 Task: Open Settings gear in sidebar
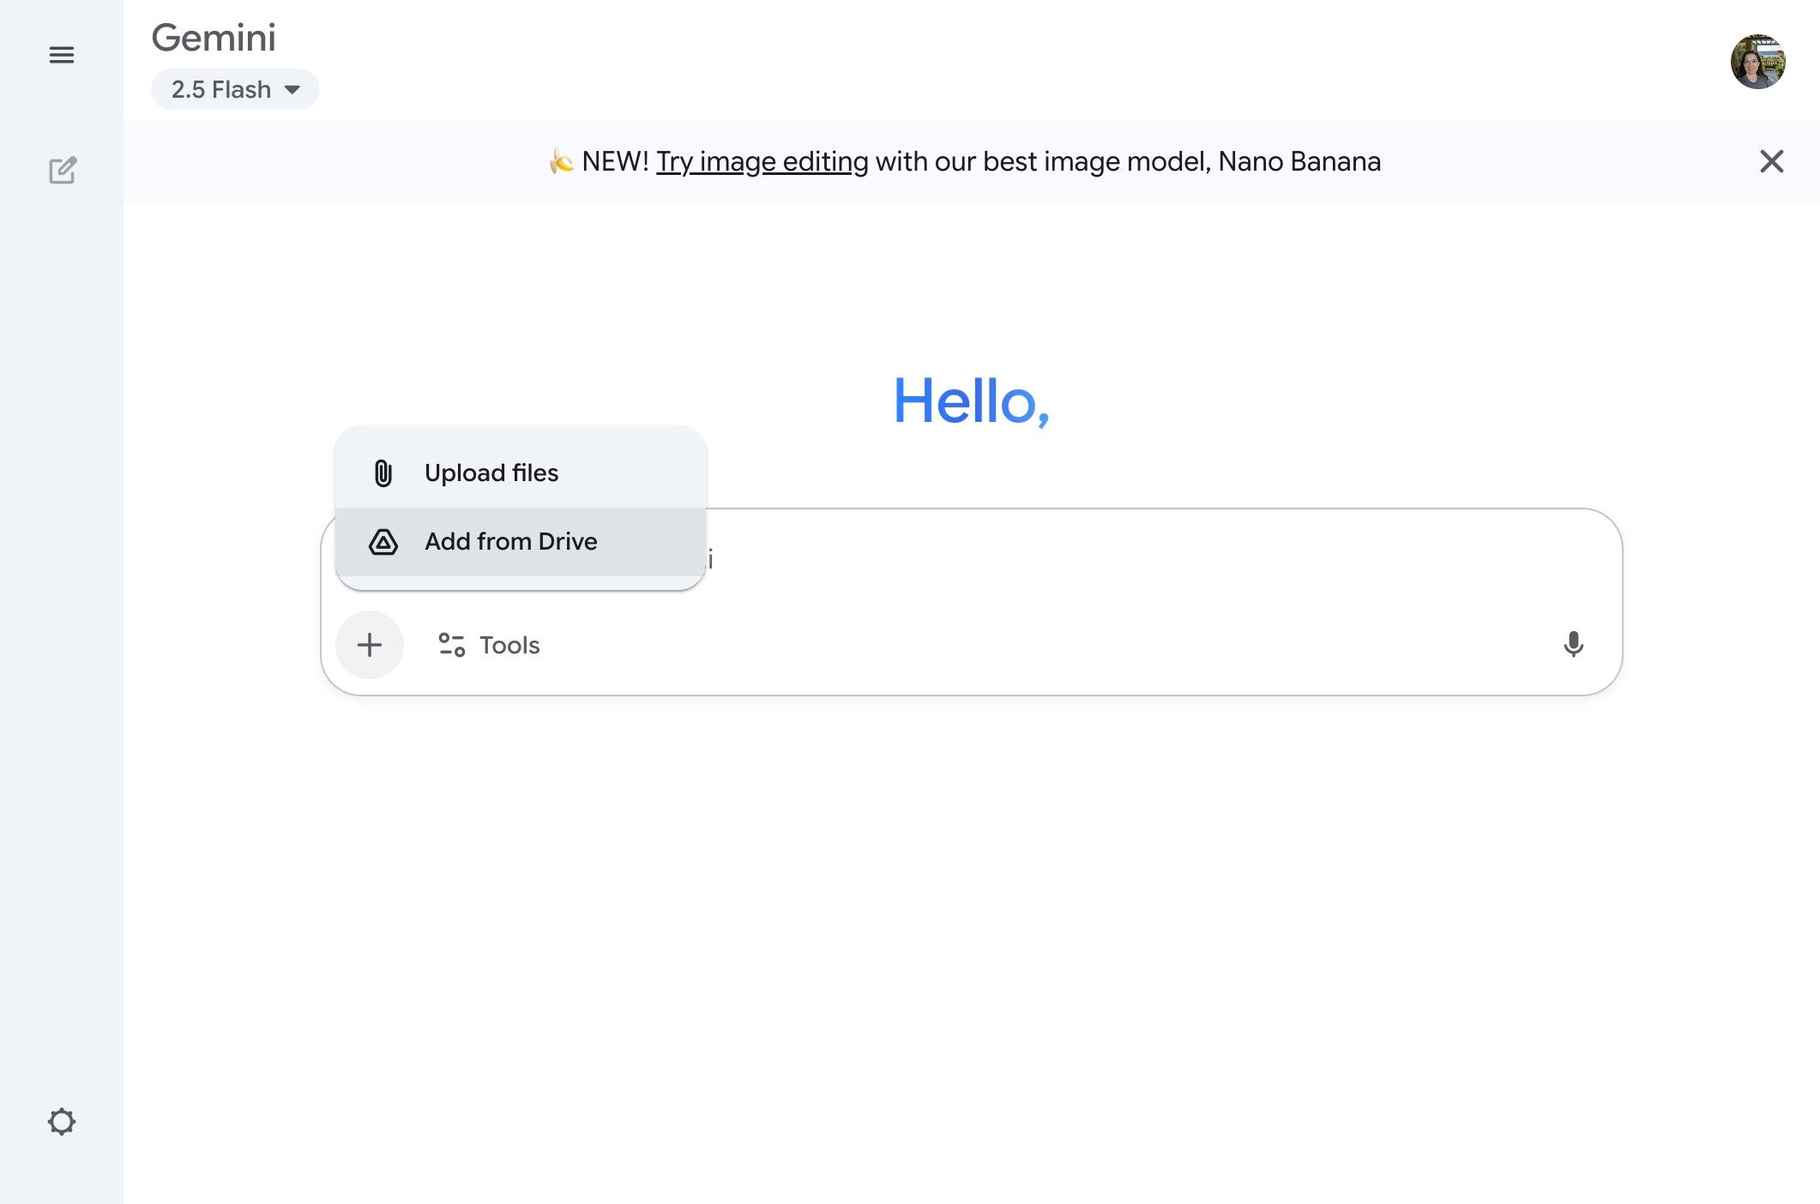click(62, 1122)
